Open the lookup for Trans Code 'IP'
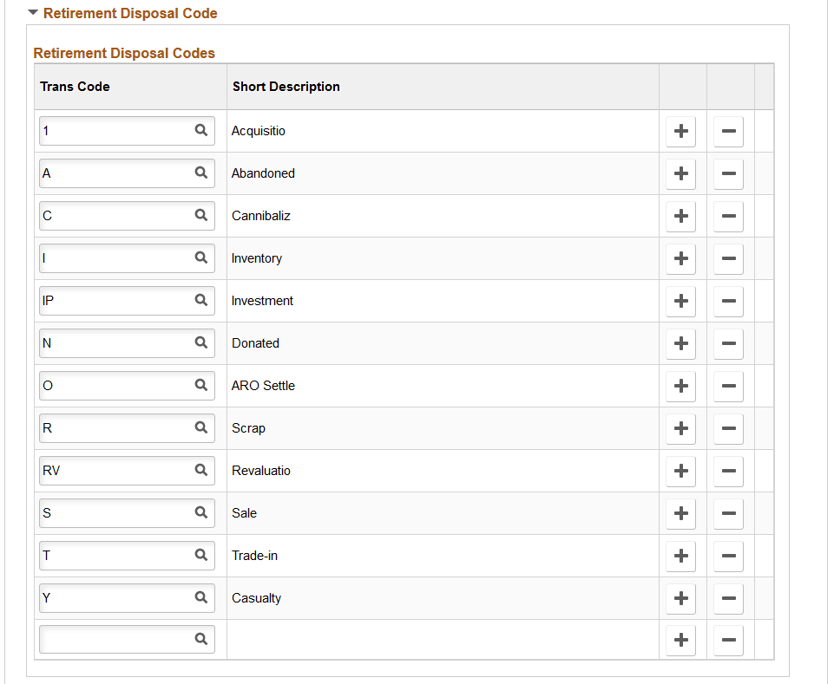Screen dimensions: 834x684 point(201,301)
